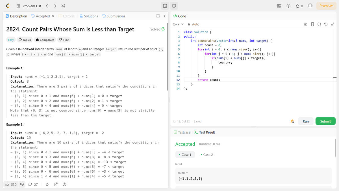Click the 'Saved' status text
Image resolution: width=339 pixels, height=191 pixels.
click(197, 121)
